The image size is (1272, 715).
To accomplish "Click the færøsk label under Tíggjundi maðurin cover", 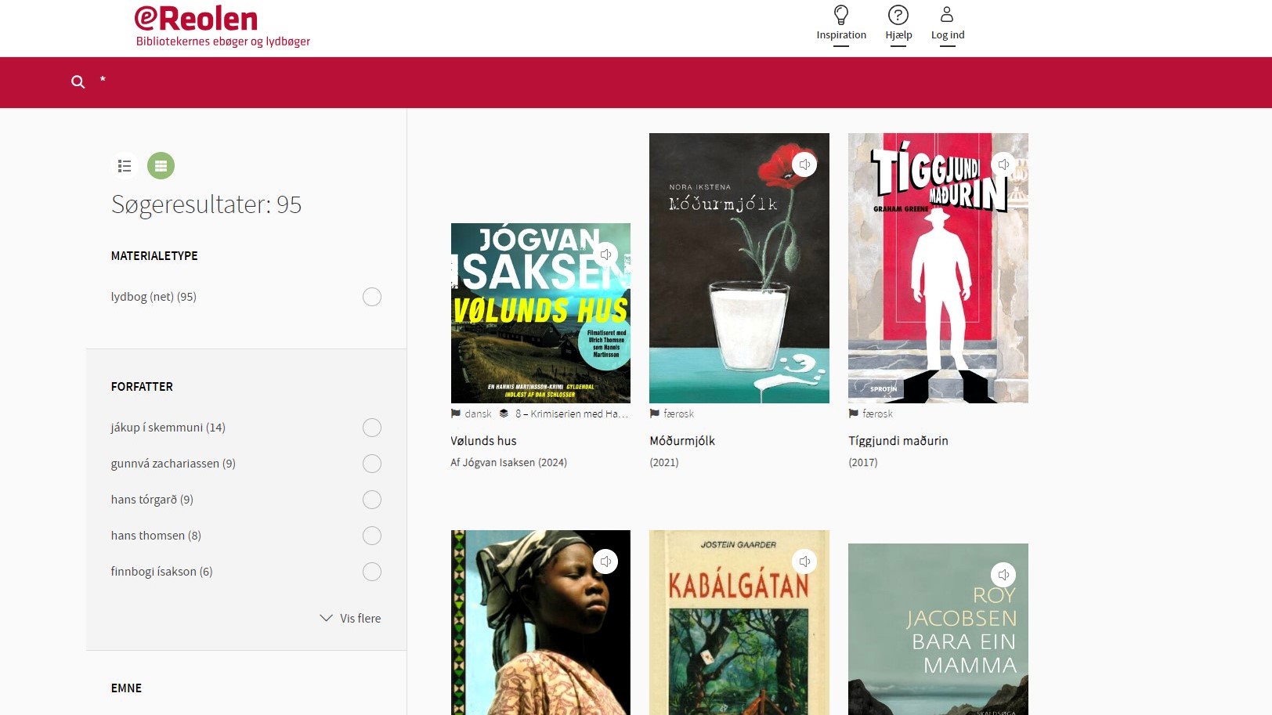I will [877, 413].
